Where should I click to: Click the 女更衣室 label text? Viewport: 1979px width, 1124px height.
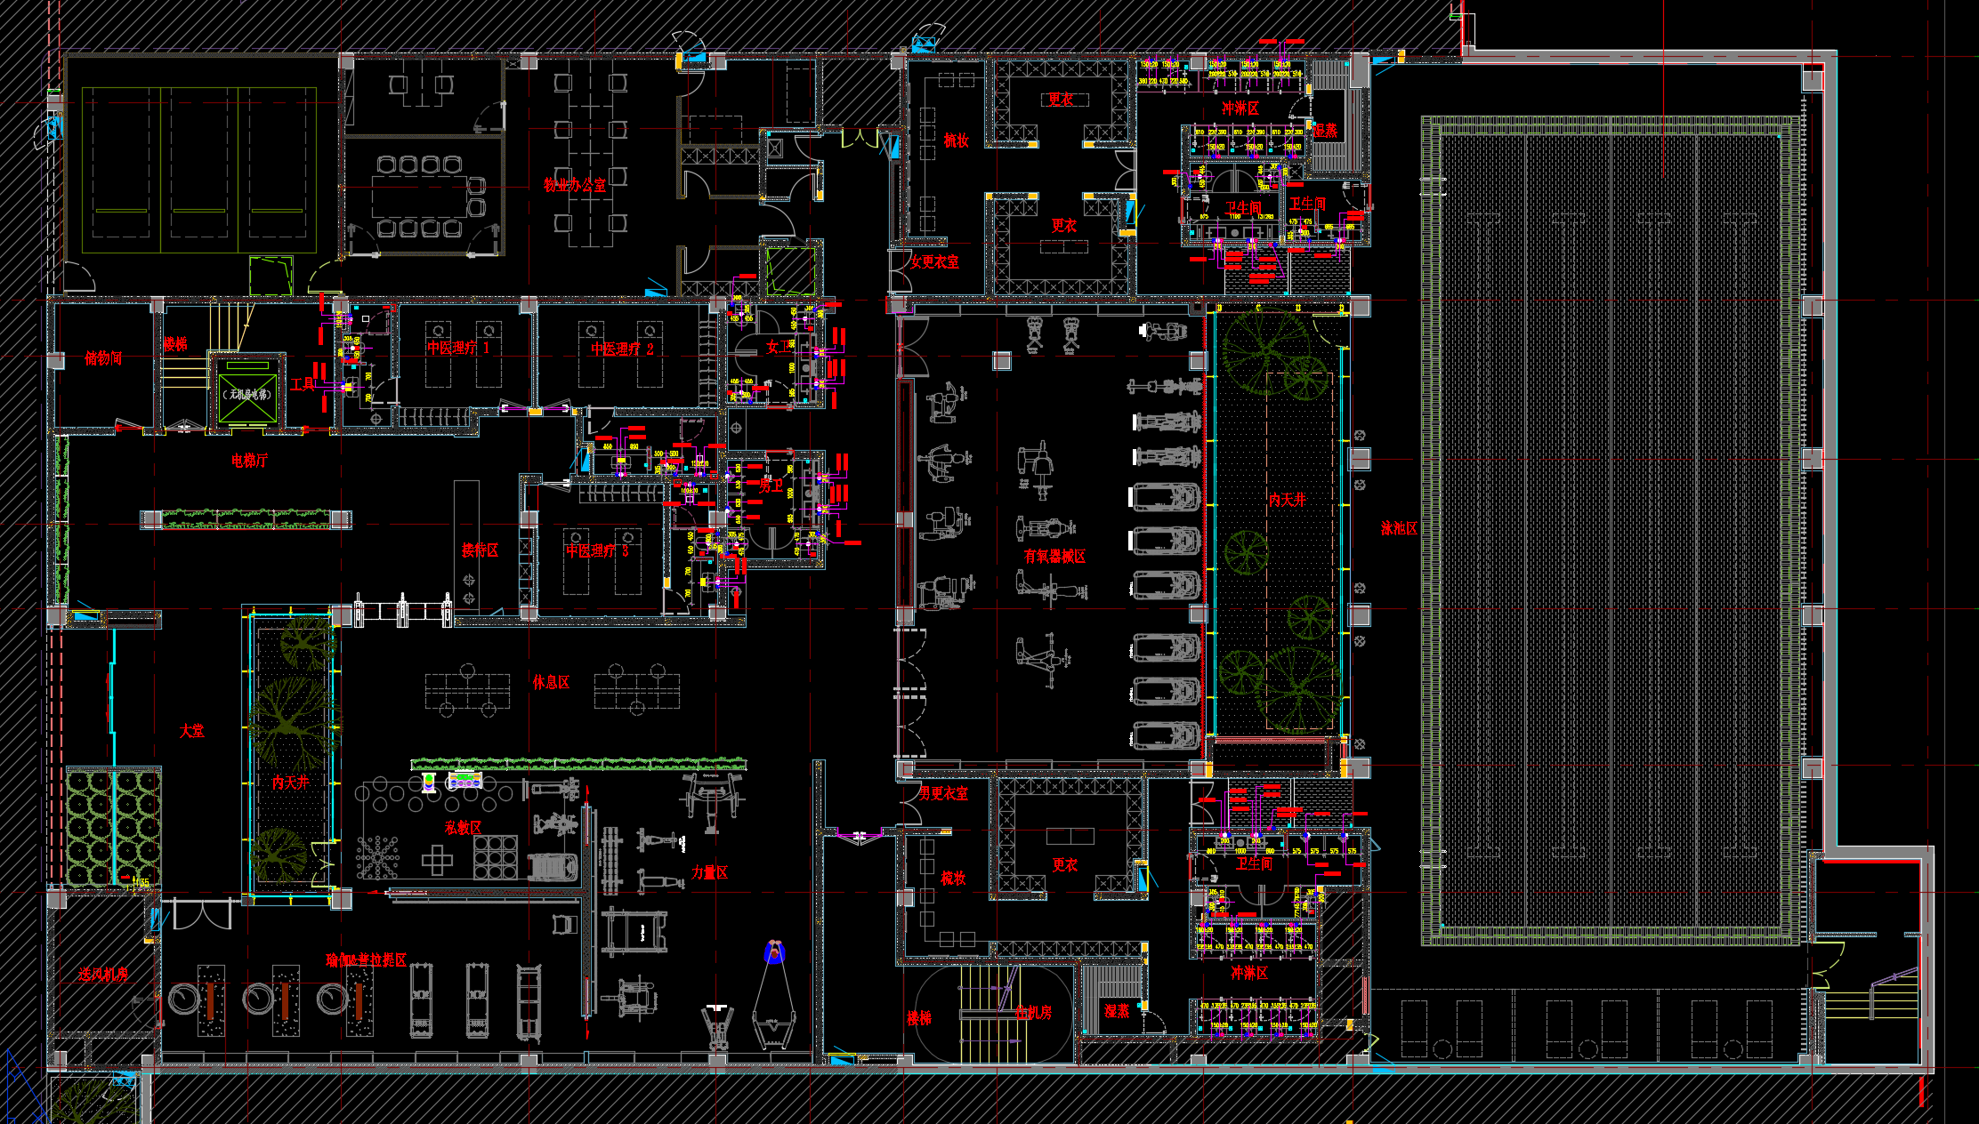tap(934, 261)
